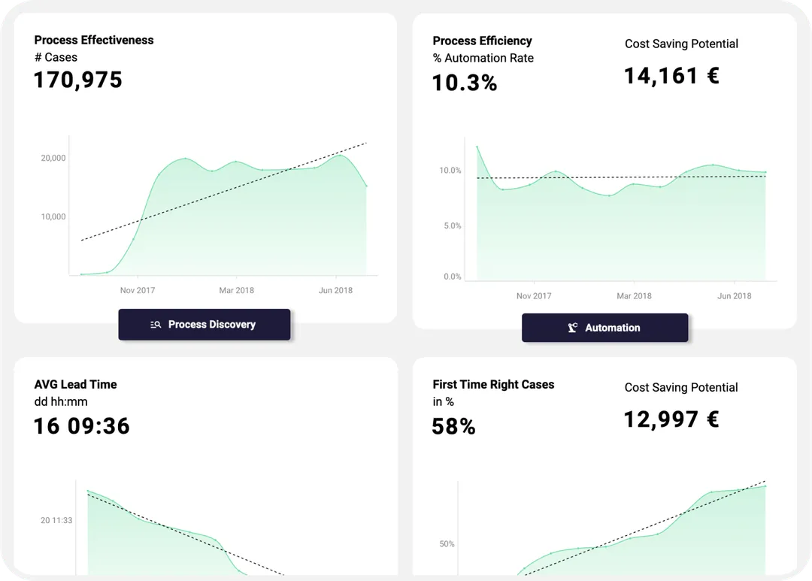Select the Process Effectiveness card title
This screenshot has width=812, height=581.
(94, 41)
